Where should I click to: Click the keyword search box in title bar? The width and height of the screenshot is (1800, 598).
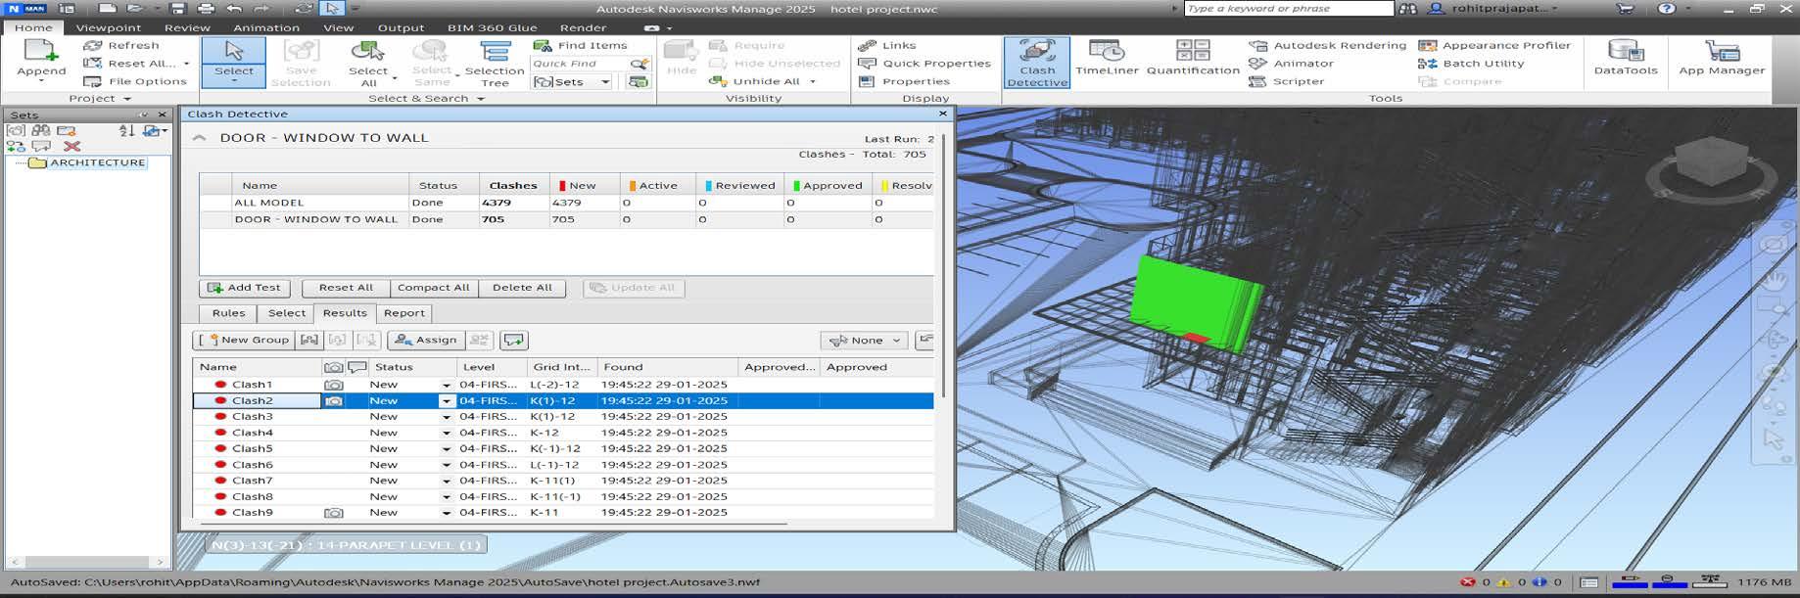[1288, 9]
